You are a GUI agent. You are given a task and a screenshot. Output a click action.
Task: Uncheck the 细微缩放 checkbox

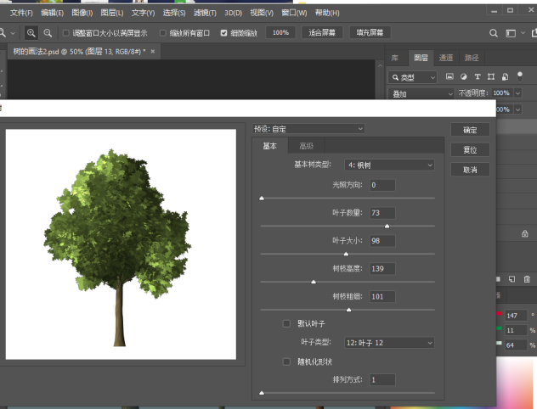click(223, 32)
